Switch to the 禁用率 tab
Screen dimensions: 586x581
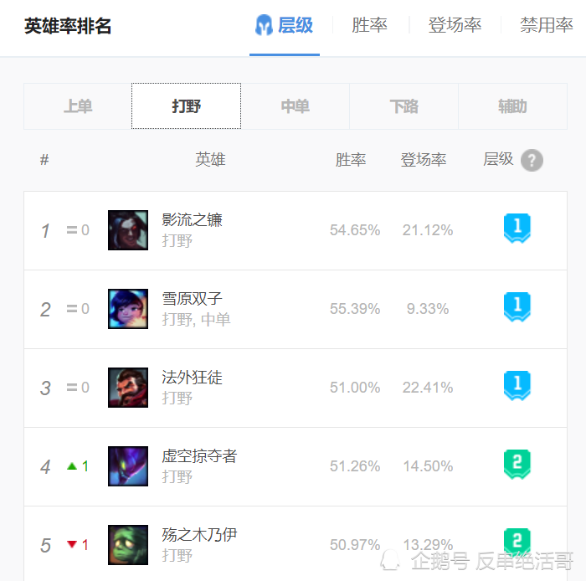point(547,25)
